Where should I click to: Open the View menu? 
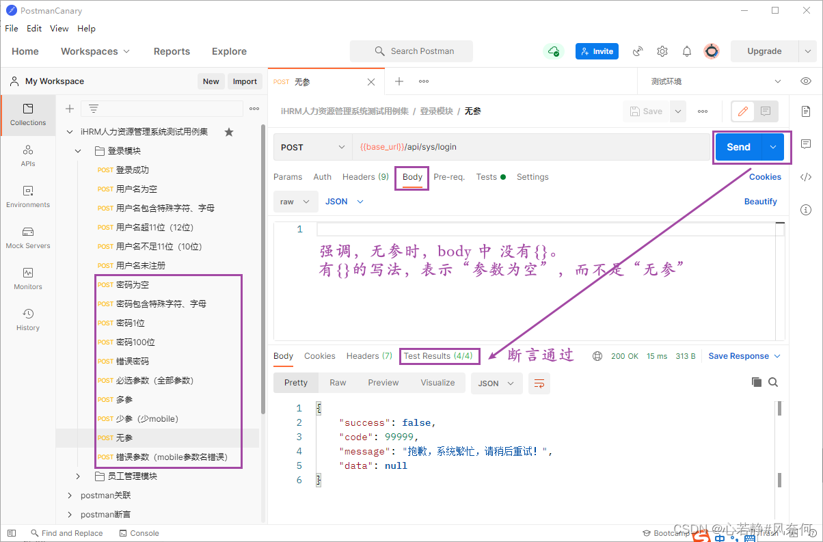click(x=59, y=29)
